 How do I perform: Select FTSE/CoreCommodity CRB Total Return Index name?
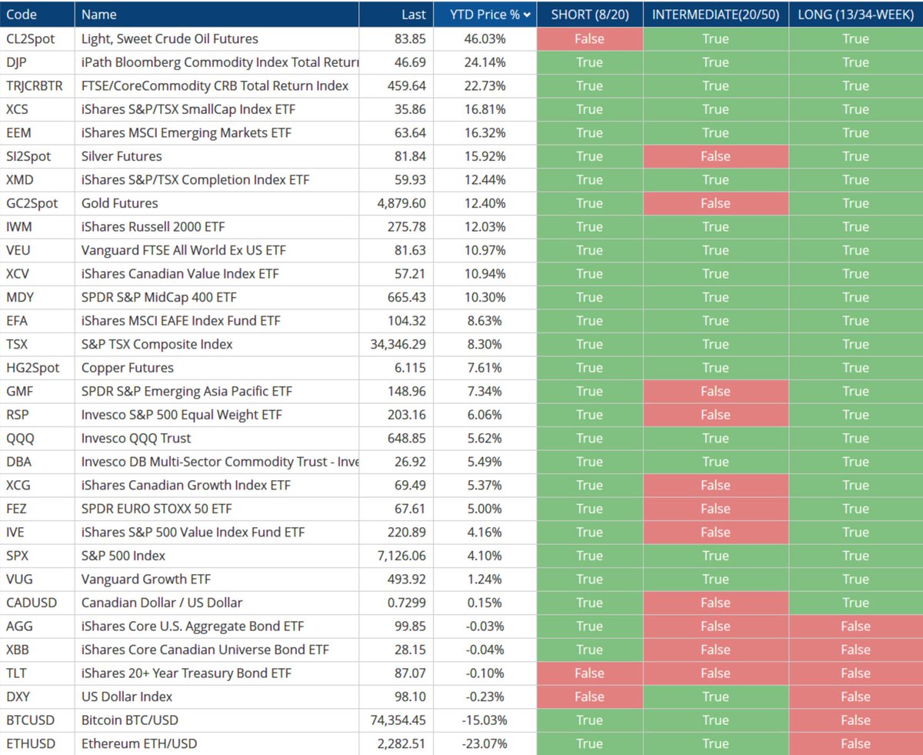point(217,85)
